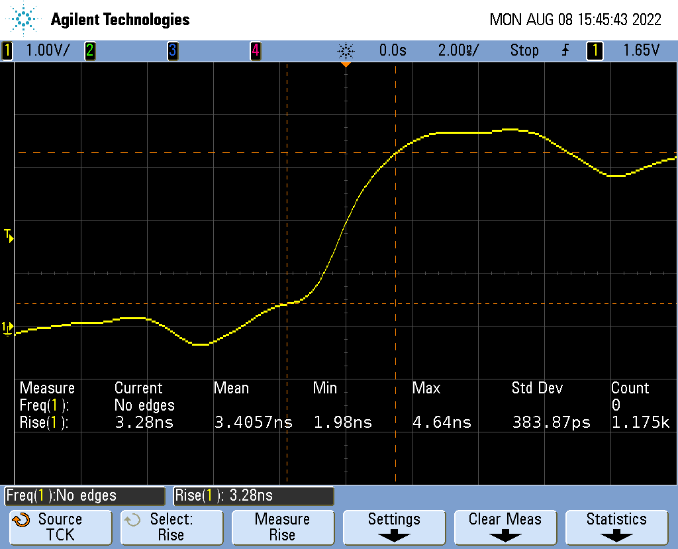Select the green channel 2 indicator

(89, 50)
